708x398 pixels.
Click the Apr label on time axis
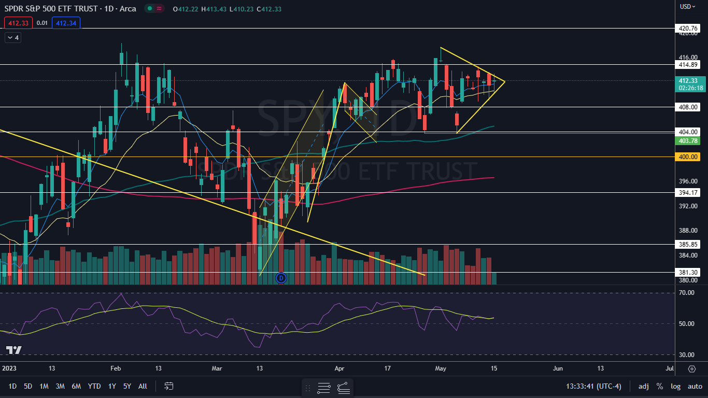tap(340, 368)
